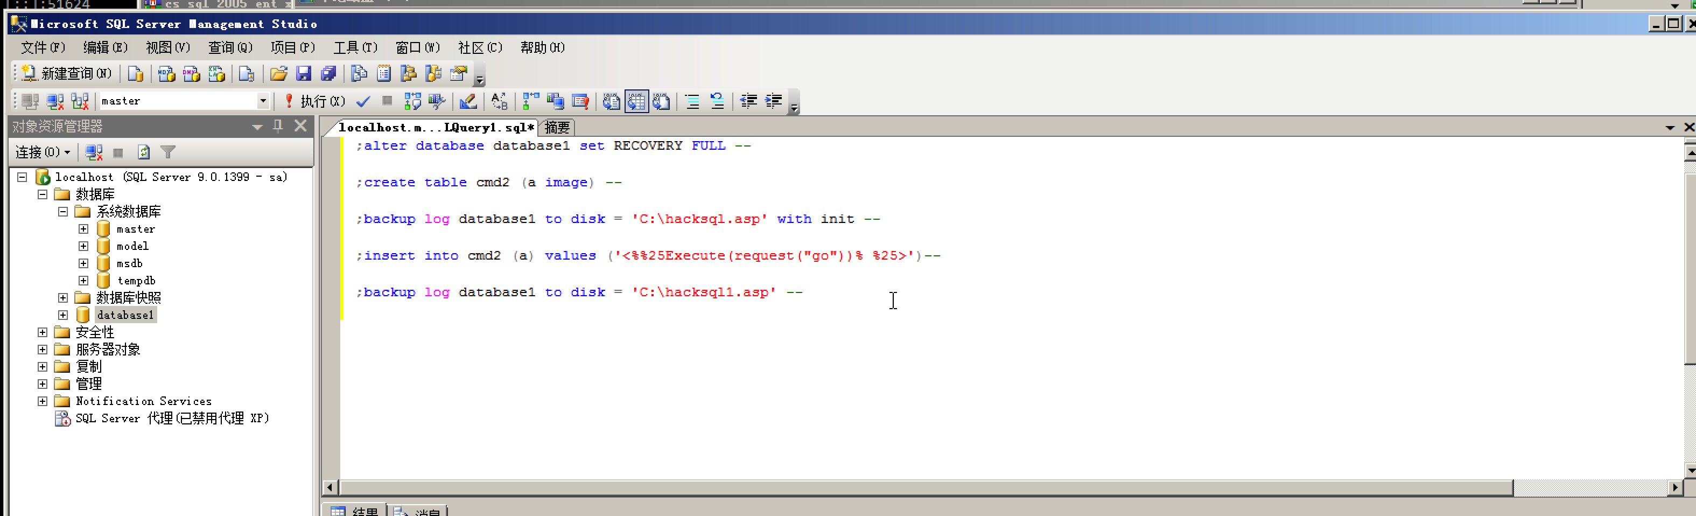This screenshot has width=1696, height=516.
Task: Open Design Query in Editor
Action: (468, 101)
